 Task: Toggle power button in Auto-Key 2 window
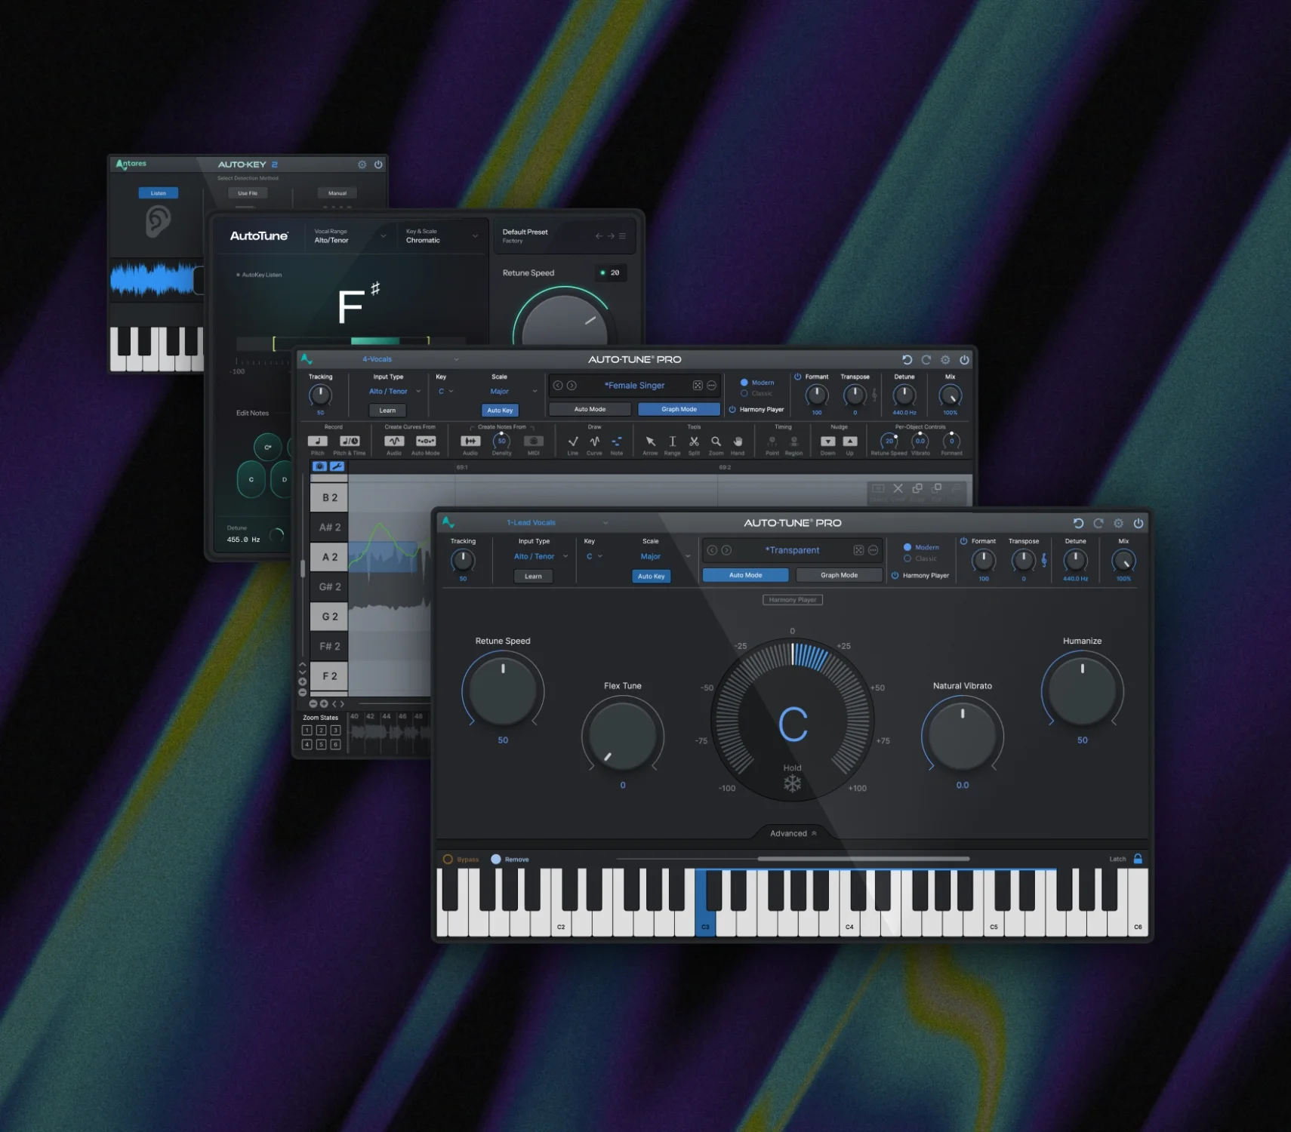pyautogui.click(x=378, y=165)
